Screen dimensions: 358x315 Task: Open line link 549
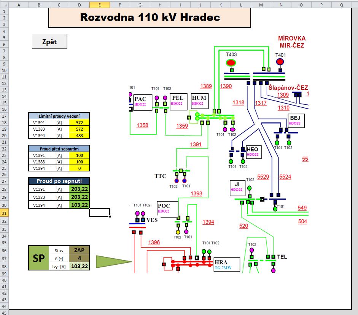coord(302,208)
